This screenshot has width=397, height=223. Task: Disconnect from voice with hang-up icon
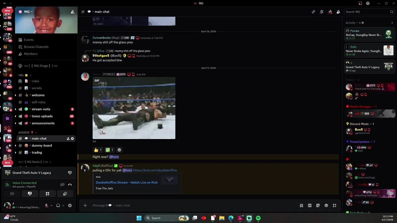[70, 185]
